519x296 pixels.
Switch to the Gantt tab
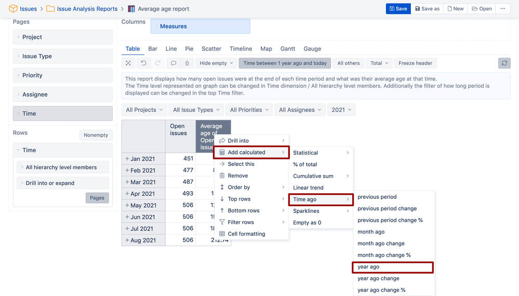click(x=288, y=49)
